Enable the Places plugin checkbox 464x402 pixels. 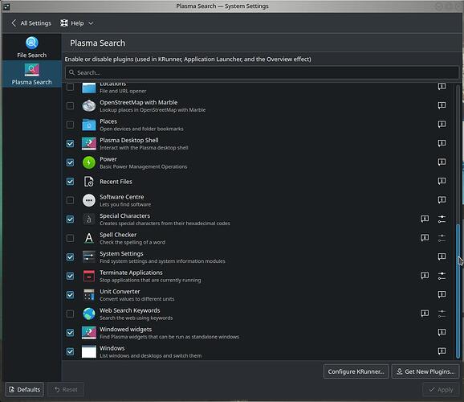click(70, 125)
